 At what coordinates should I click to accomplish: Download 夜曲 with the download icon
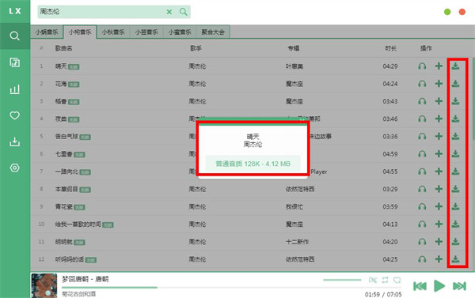[455, 119]
